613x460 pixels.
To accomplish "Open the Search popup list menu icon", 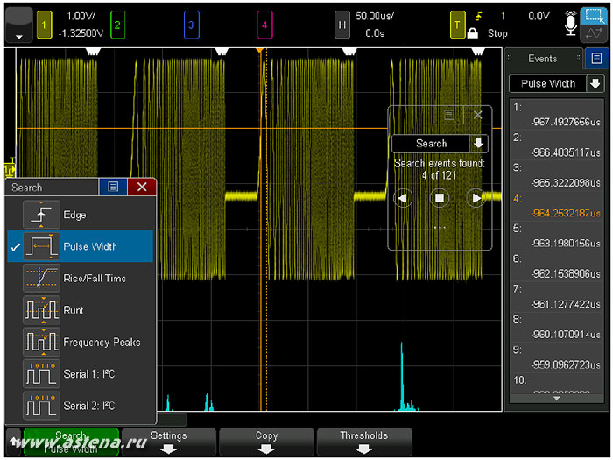I will 113,187.
